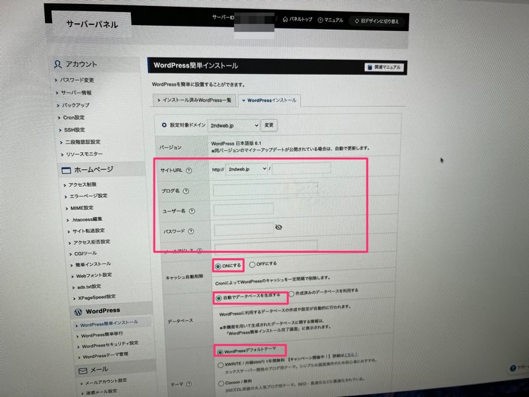Open エラーページ設定 in sidebar

tap(89, 196)
